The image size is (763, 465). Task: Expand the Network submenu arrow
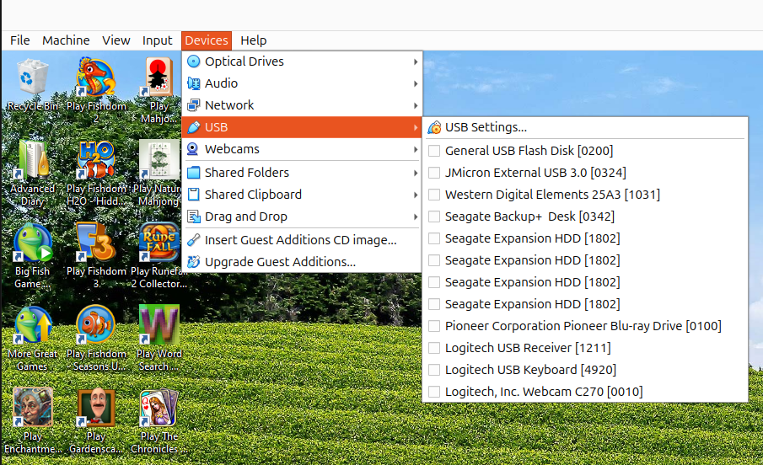tap(416, 105)
